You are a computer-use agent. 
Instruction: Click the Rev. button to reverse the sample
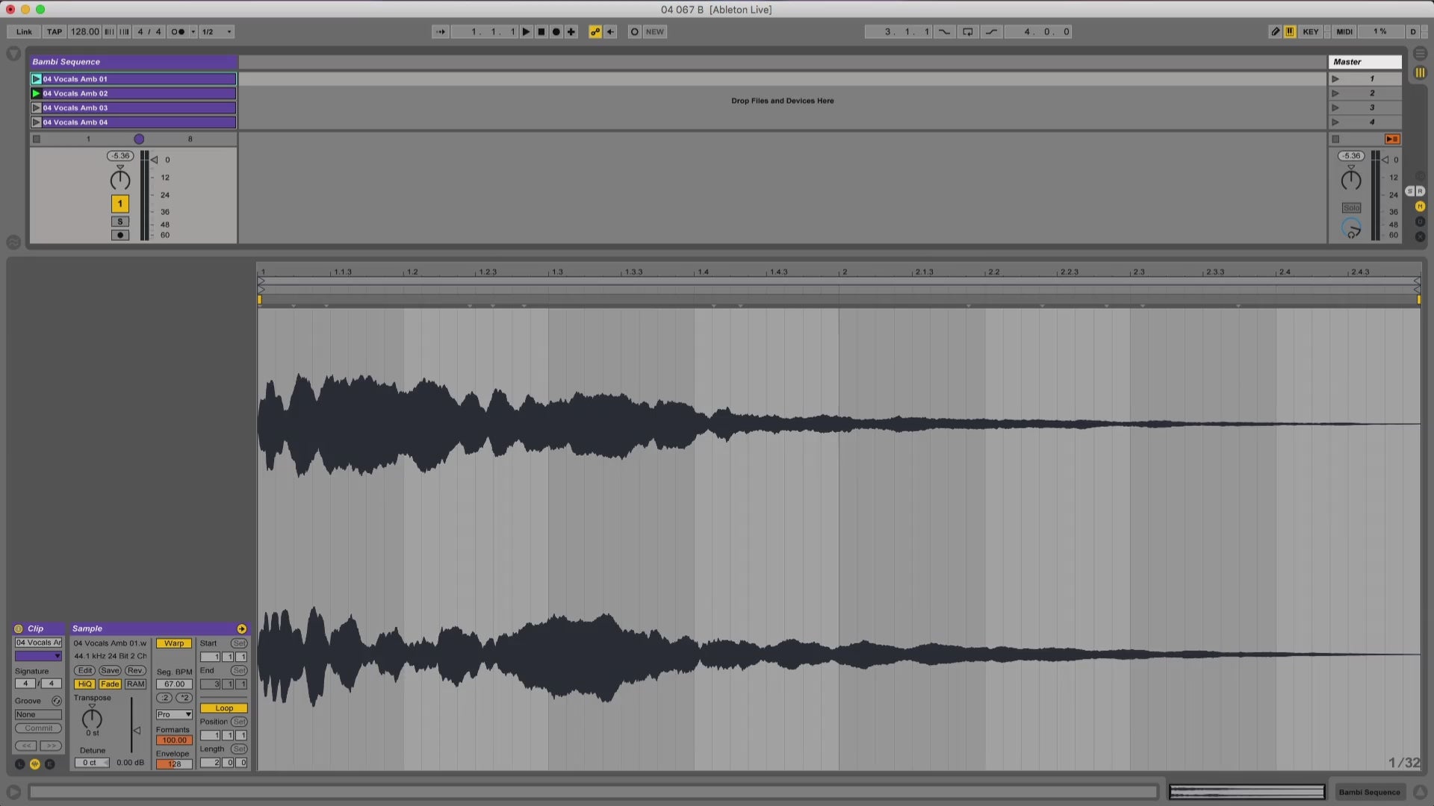(135, 670)
